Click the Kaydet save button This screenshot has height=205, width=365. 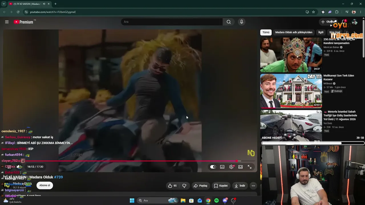click(221, 186)
